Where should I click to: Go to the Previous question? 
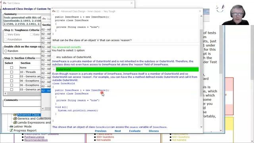coord(100,131)
